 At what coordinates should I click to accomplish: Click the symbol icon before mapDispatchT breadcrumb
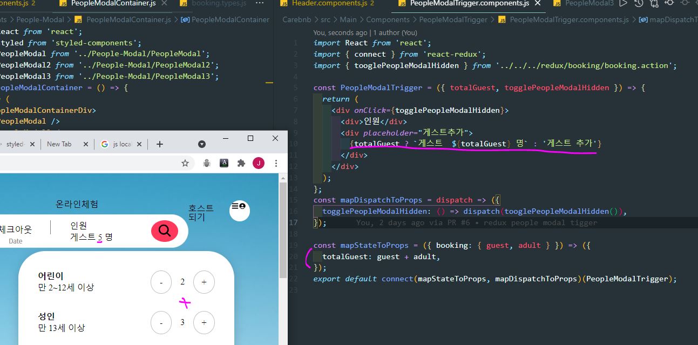[x=643, y=19]
